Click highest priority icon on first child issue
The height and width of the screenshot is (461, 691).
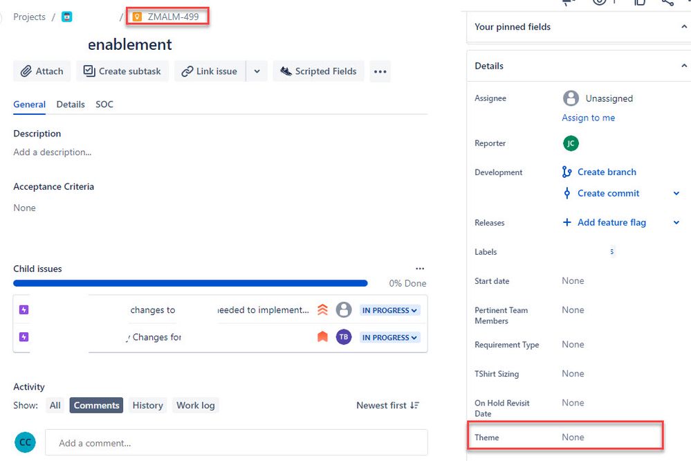point(322,310)
